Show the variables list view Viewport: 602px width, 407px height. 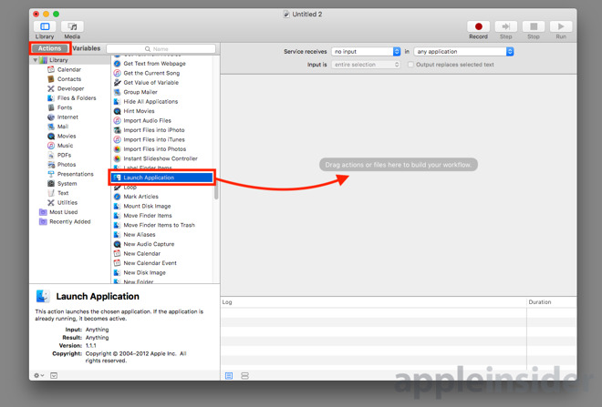pos(245,375)
